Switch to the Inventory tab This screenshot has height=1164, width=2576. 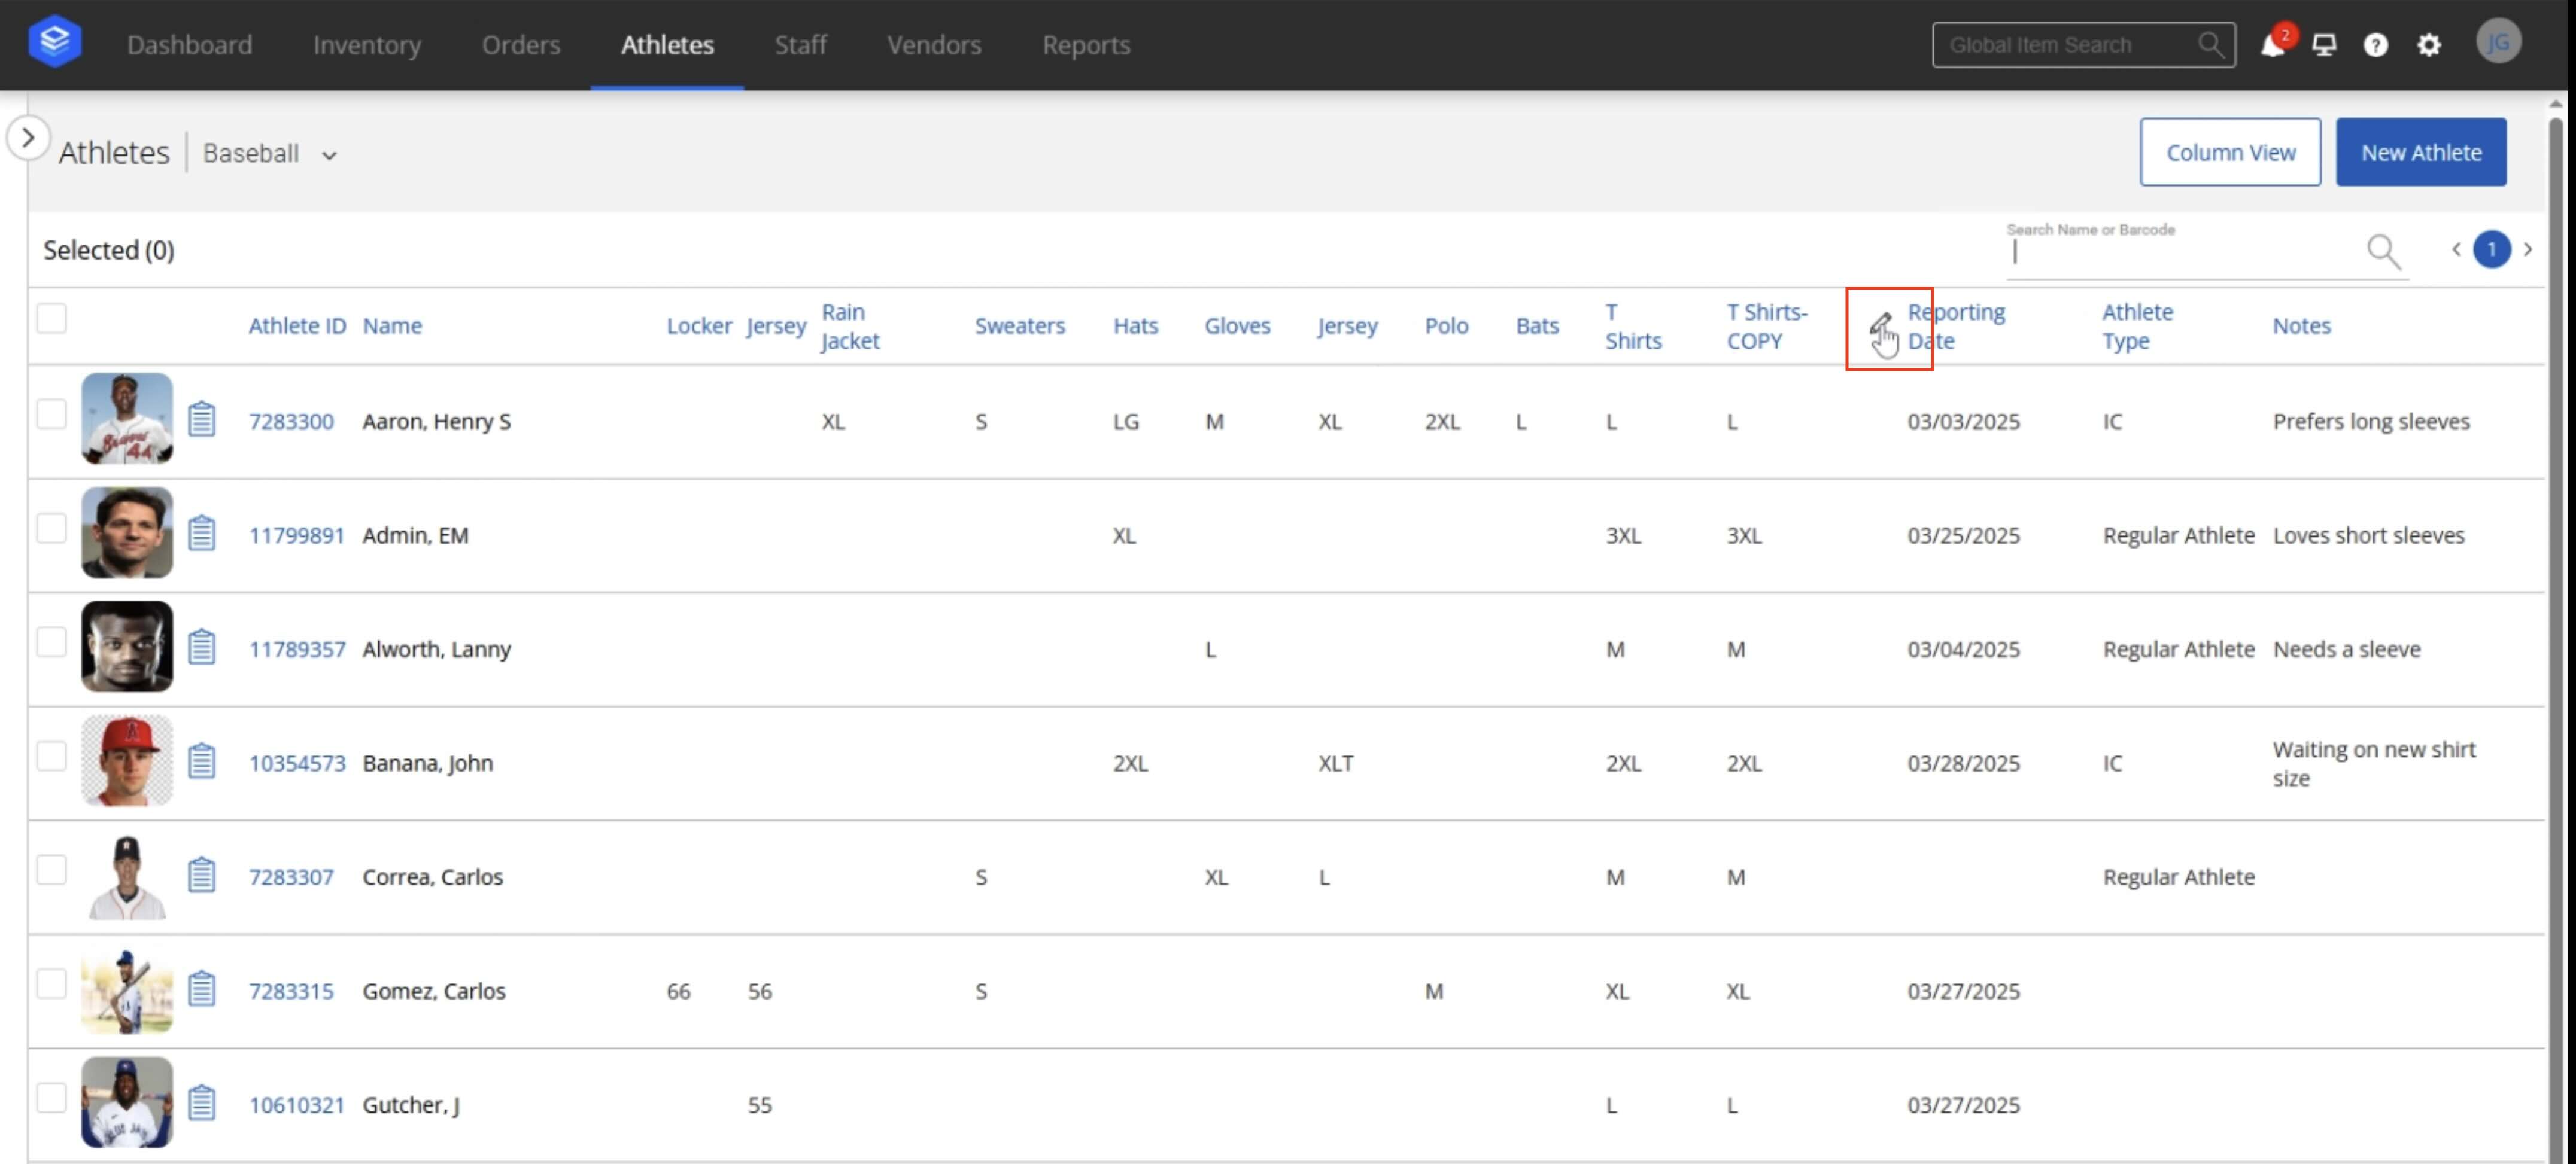(366, 45)
